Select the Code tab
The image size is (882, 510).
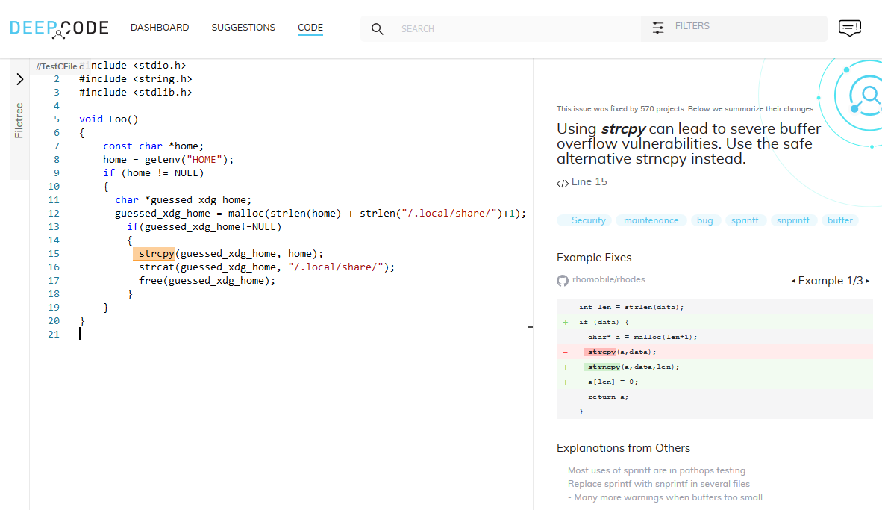(310, 28)
